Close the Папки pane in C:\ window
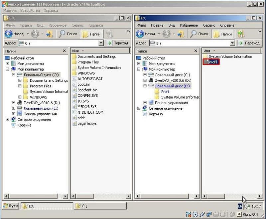 [65, 51]
